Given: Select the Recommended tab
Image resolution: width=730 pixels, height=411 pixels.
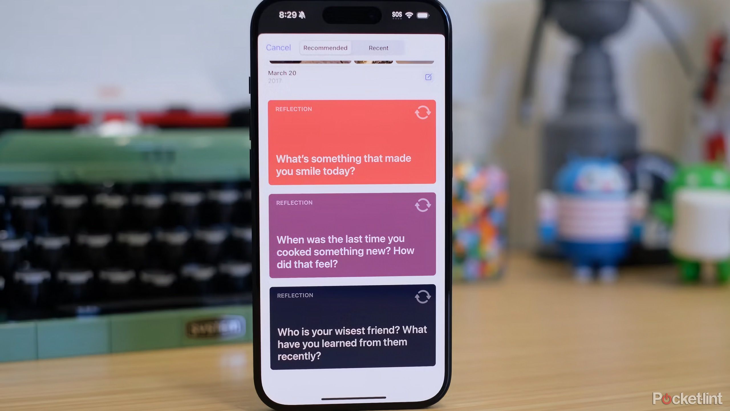Looking at the screenshot, I should [325, 48].
